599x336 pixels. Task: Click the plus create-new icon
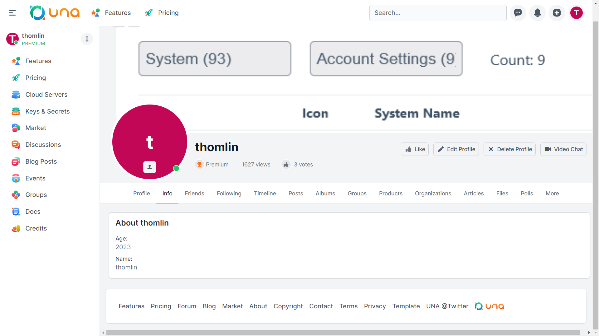(x=557, y=13)
